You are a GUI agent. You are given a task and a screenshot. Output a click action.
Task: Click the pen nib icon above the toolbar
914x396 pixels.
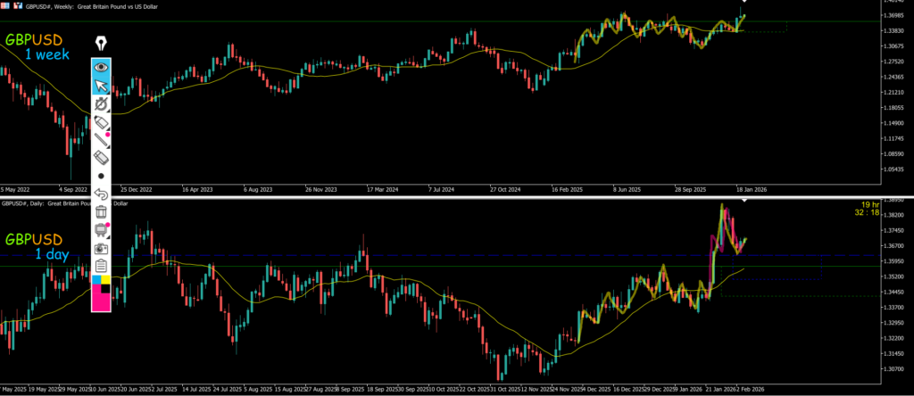[x=101, y=44]
